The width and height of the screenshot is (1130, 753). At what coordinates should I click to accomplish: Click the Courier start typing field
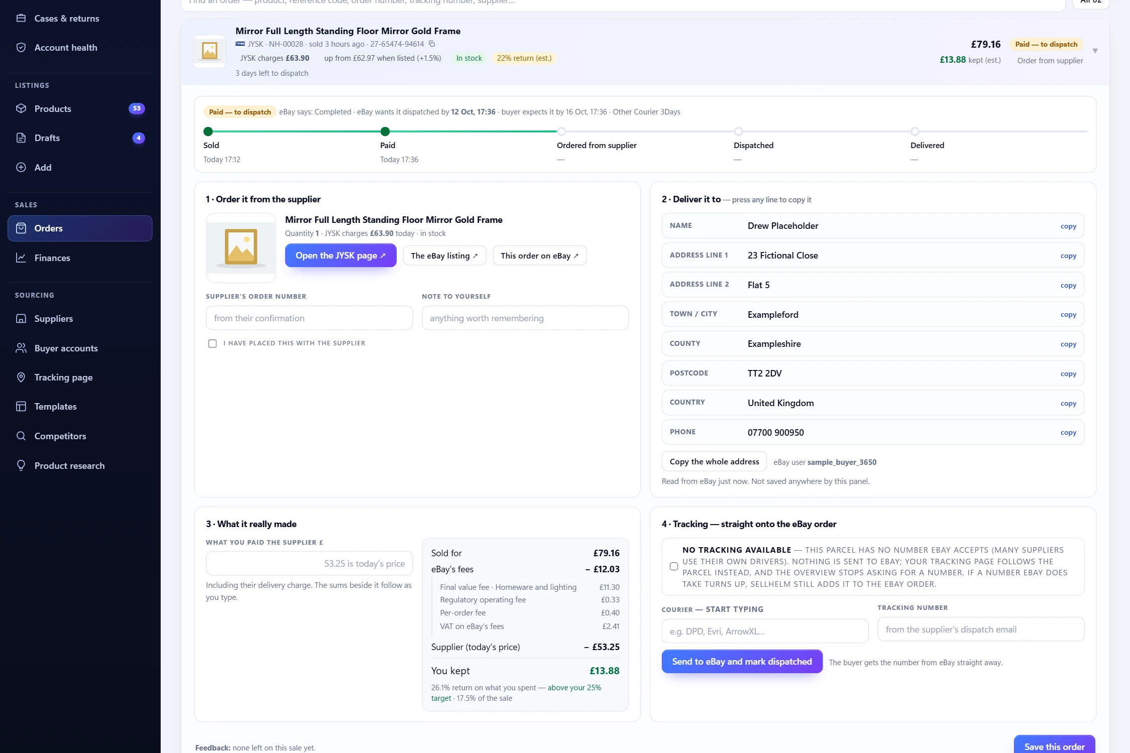pyautogui.click(x=765, y=631)
